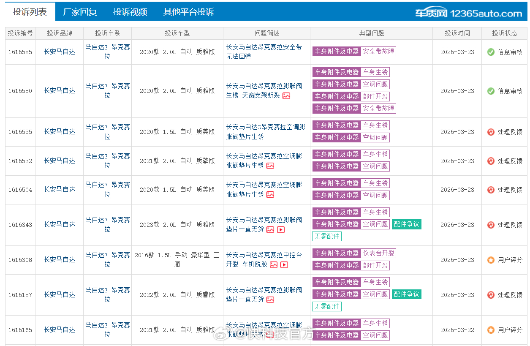
Task: Click orange star 用户评分 icon for 1616165
Action: tap(491, 330)
